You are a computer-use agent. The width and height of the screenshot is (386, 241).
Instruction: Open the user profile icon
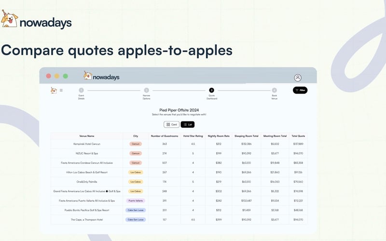(x=298, y=78)
